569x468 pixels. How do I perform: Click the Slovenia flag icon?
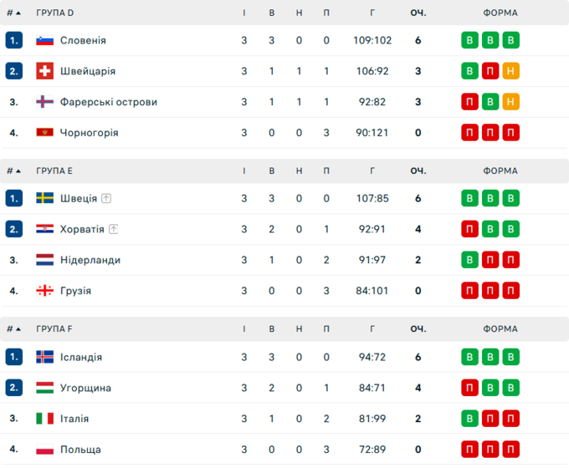45,40
